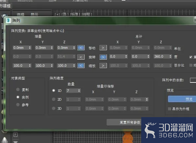This screenshot has height=143, width=196.
Task: Click spinner arrows on incremental Scale X
Action: (30, 65)
